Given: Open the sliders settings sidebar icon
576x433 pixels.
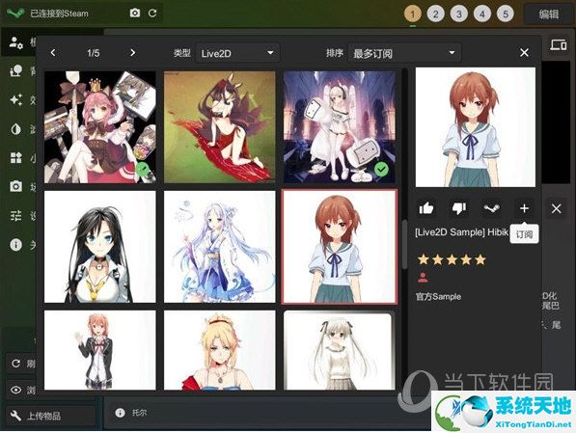Looking at the screenshot, I should pos(15,215).
